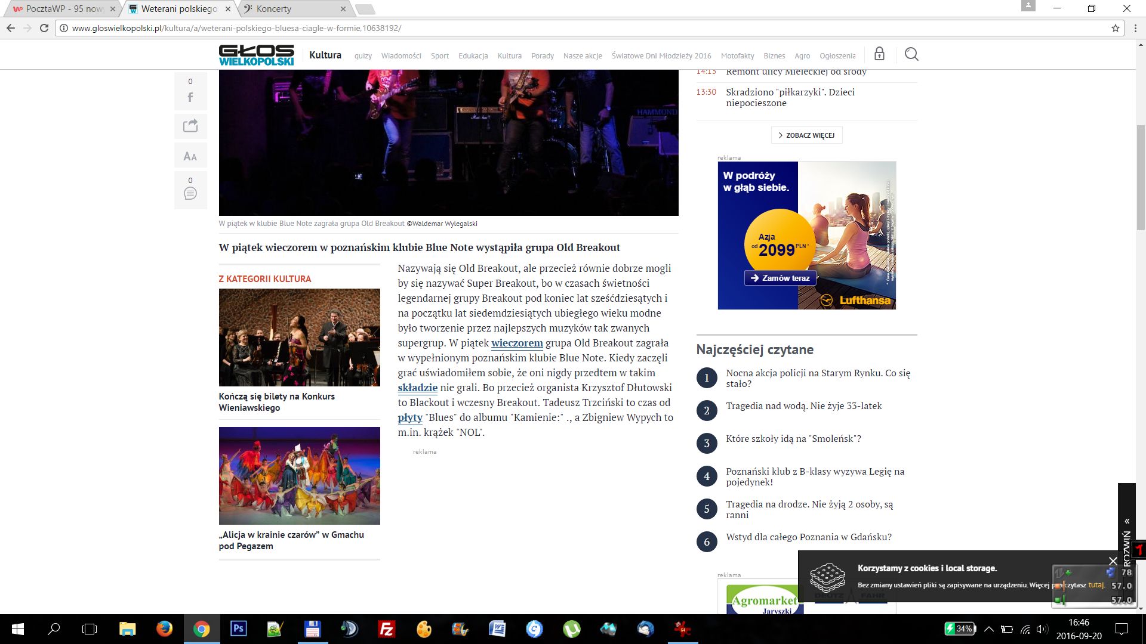Open the comments bubble icon

[x=190, y=193]
